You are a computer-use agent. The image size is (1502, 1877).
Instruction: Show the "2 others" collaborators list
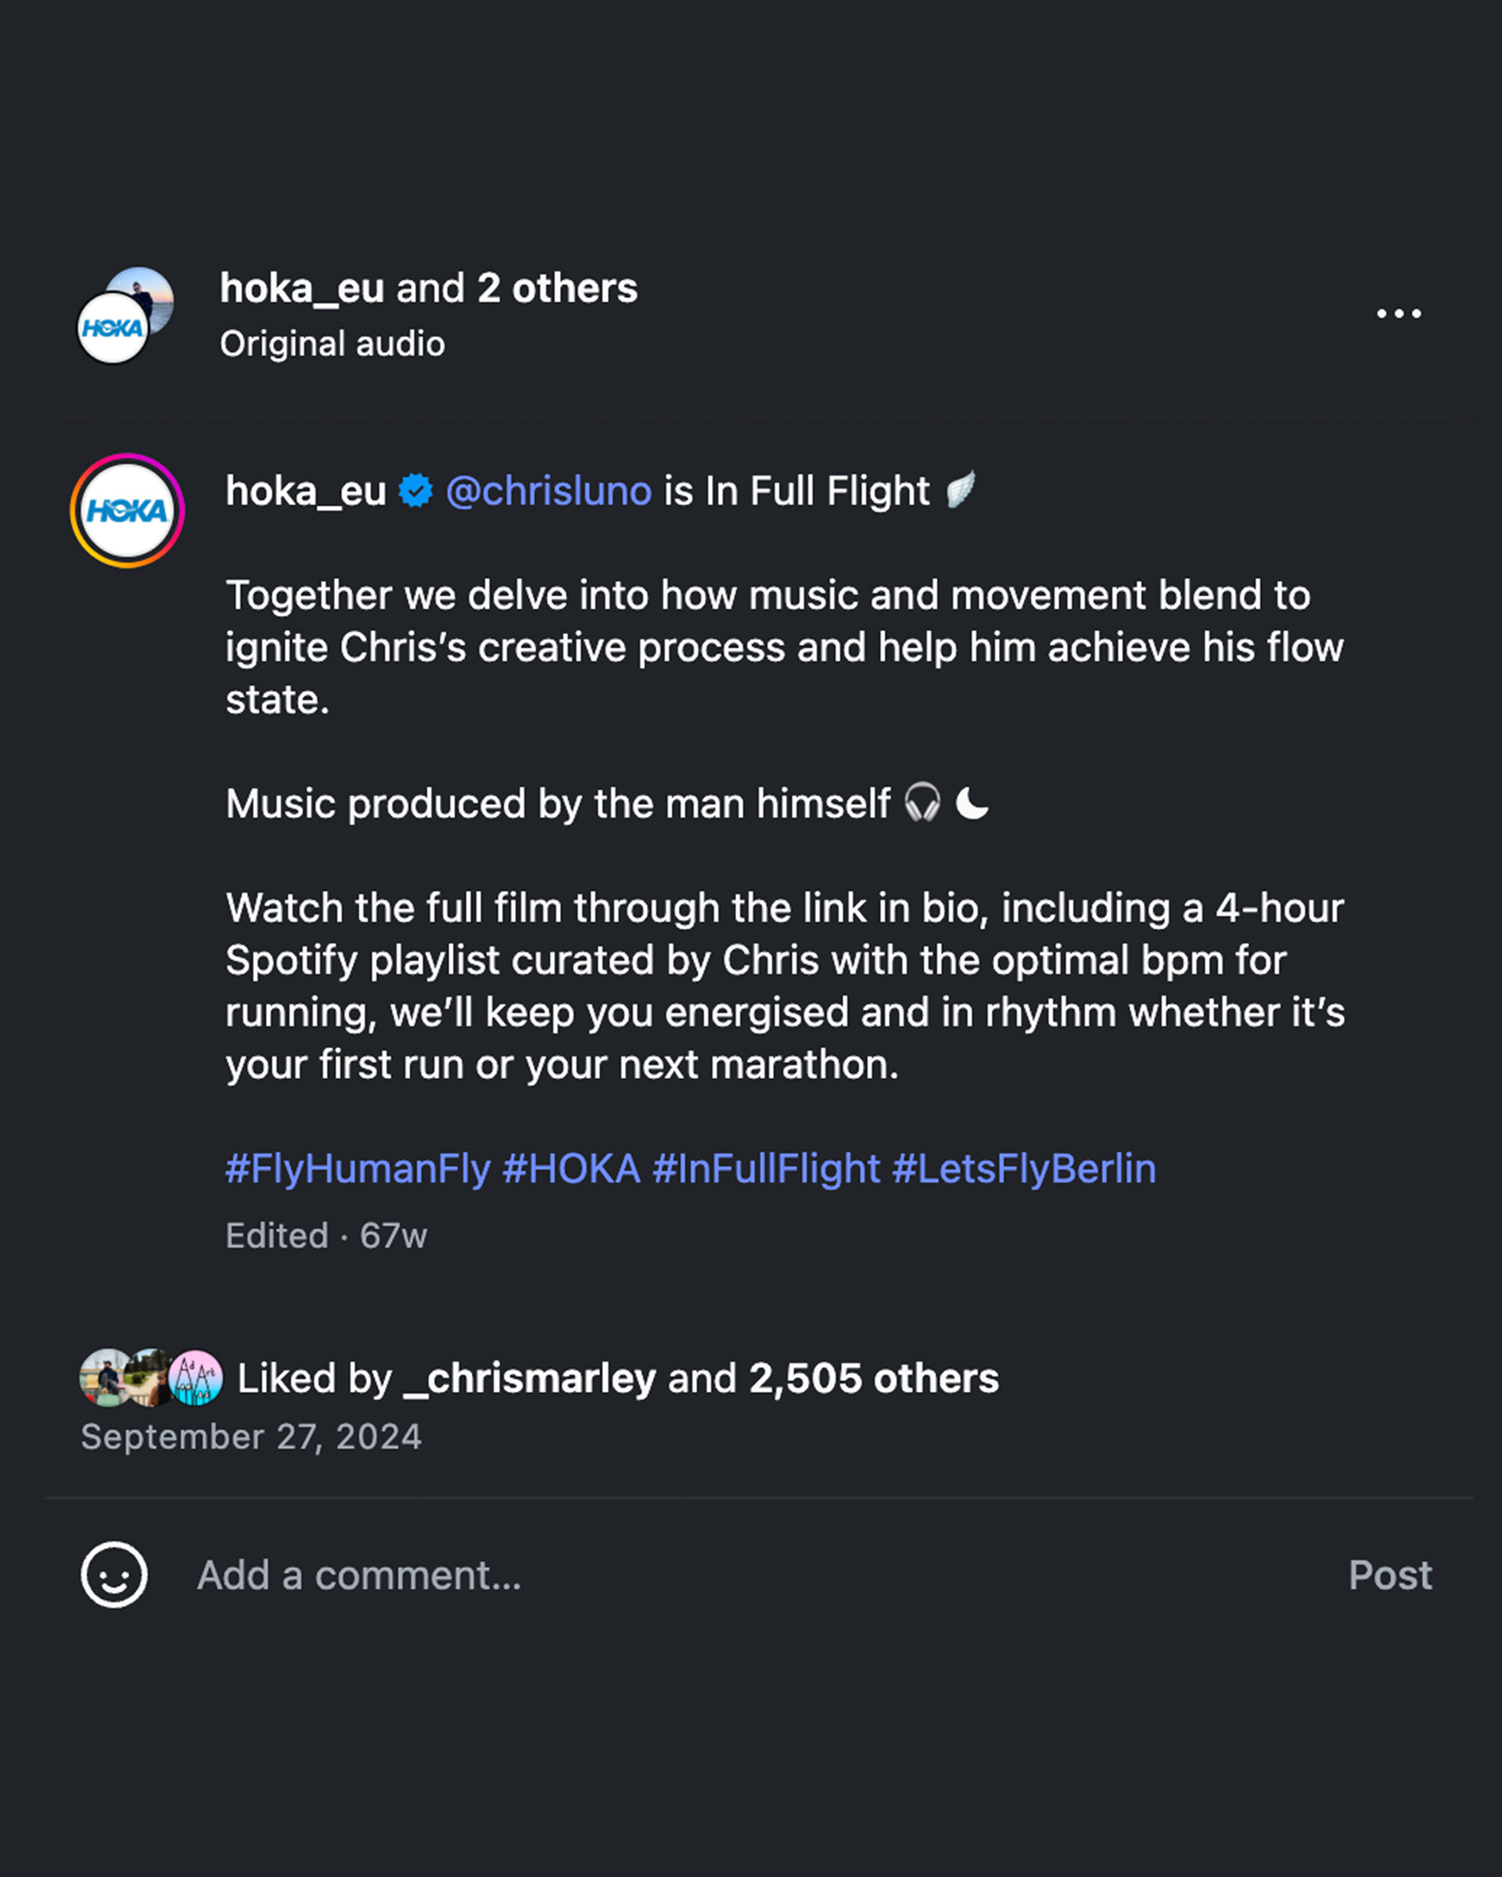click(x=557, y=288)
